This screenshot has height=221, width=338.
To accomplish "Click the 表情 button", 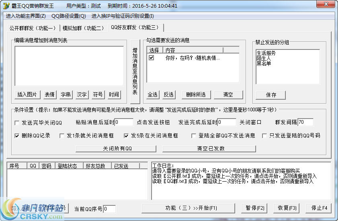I will point(49,95).
